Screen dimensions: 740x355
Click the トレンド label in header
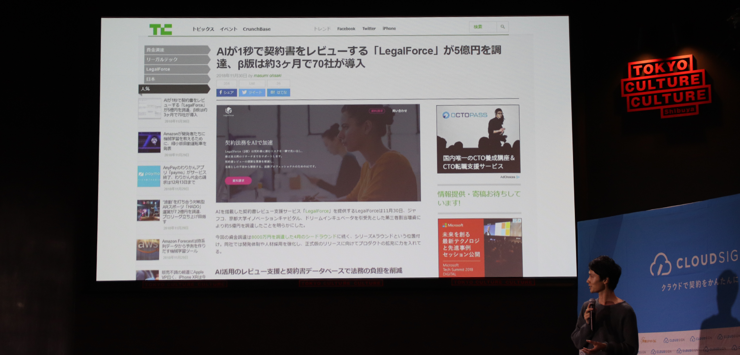(322, 29)
